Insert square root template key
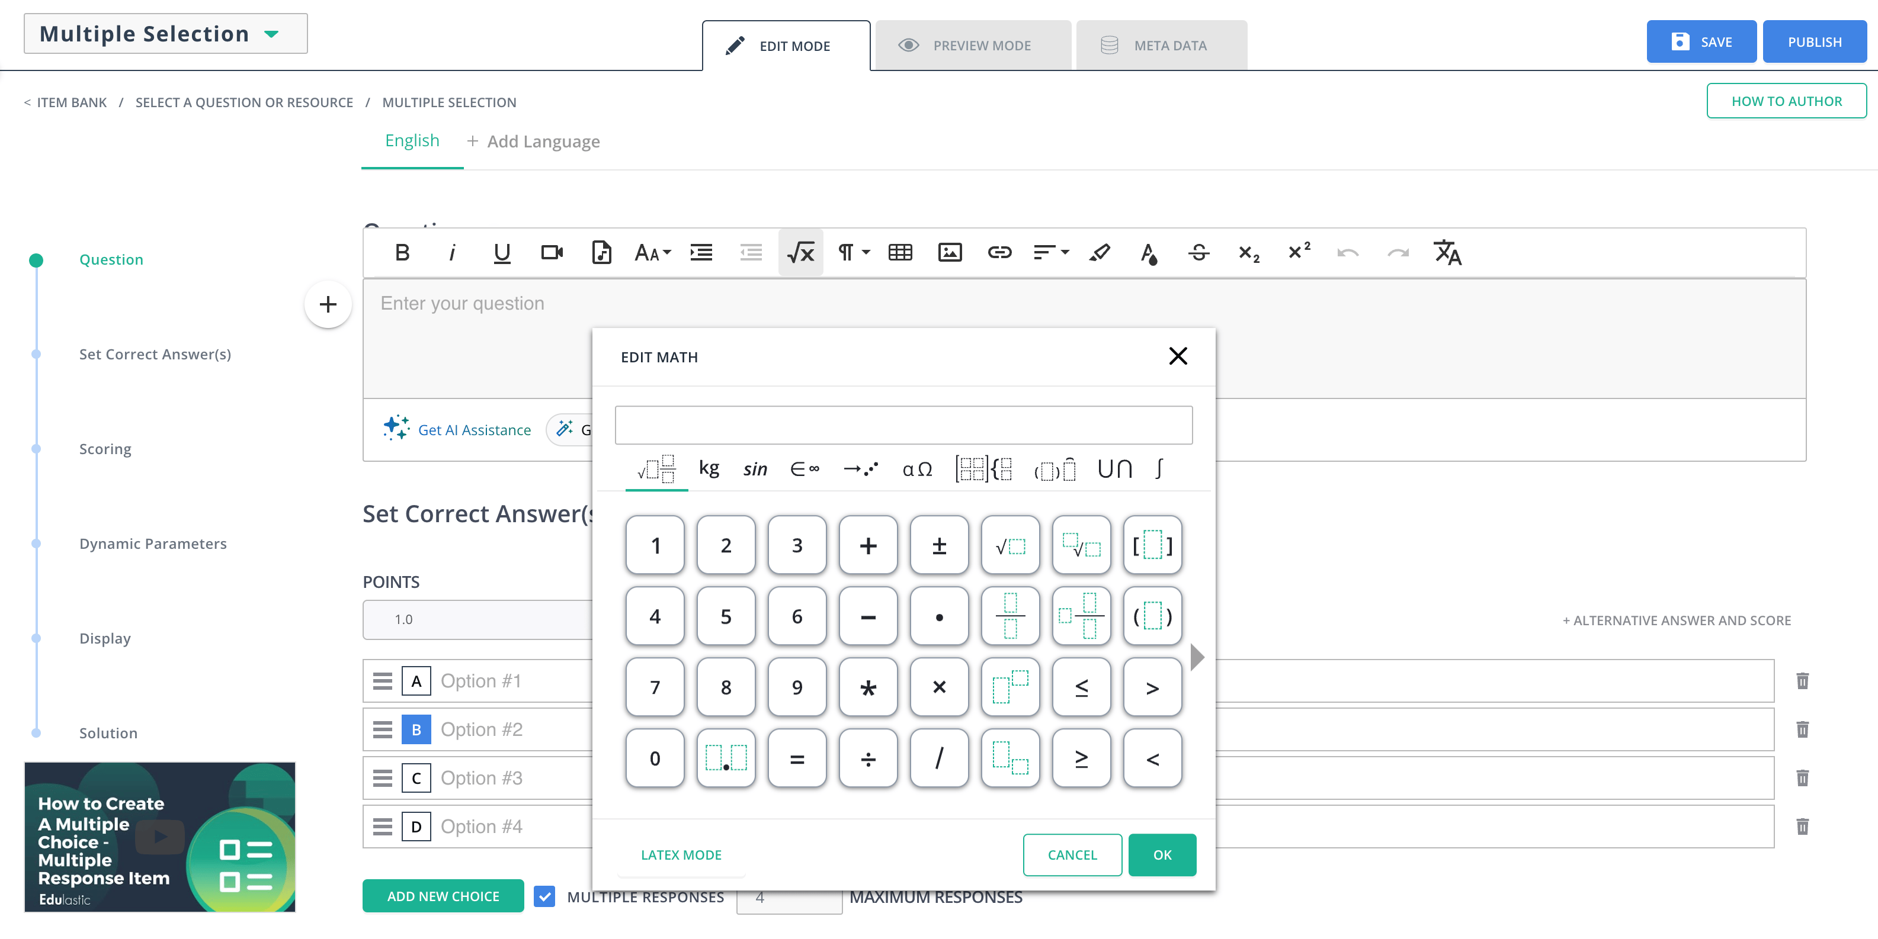The height and width of the screenshot is (939, 1878). tap(1011, 546)
